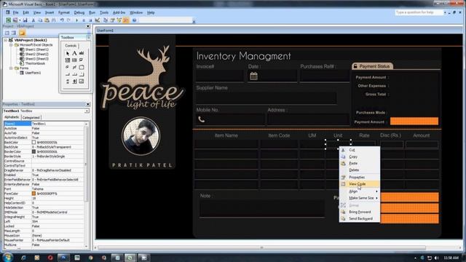The height and width of the screenshot is (262, 466).
Task: Click the View Code icon in Project pane
Action: 7,33
